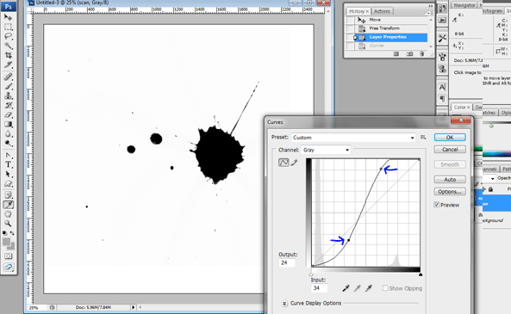This screenshot has width=511, height=314.
Task: Open the Preset dropdown in Curves
Action: pos(353,138)
